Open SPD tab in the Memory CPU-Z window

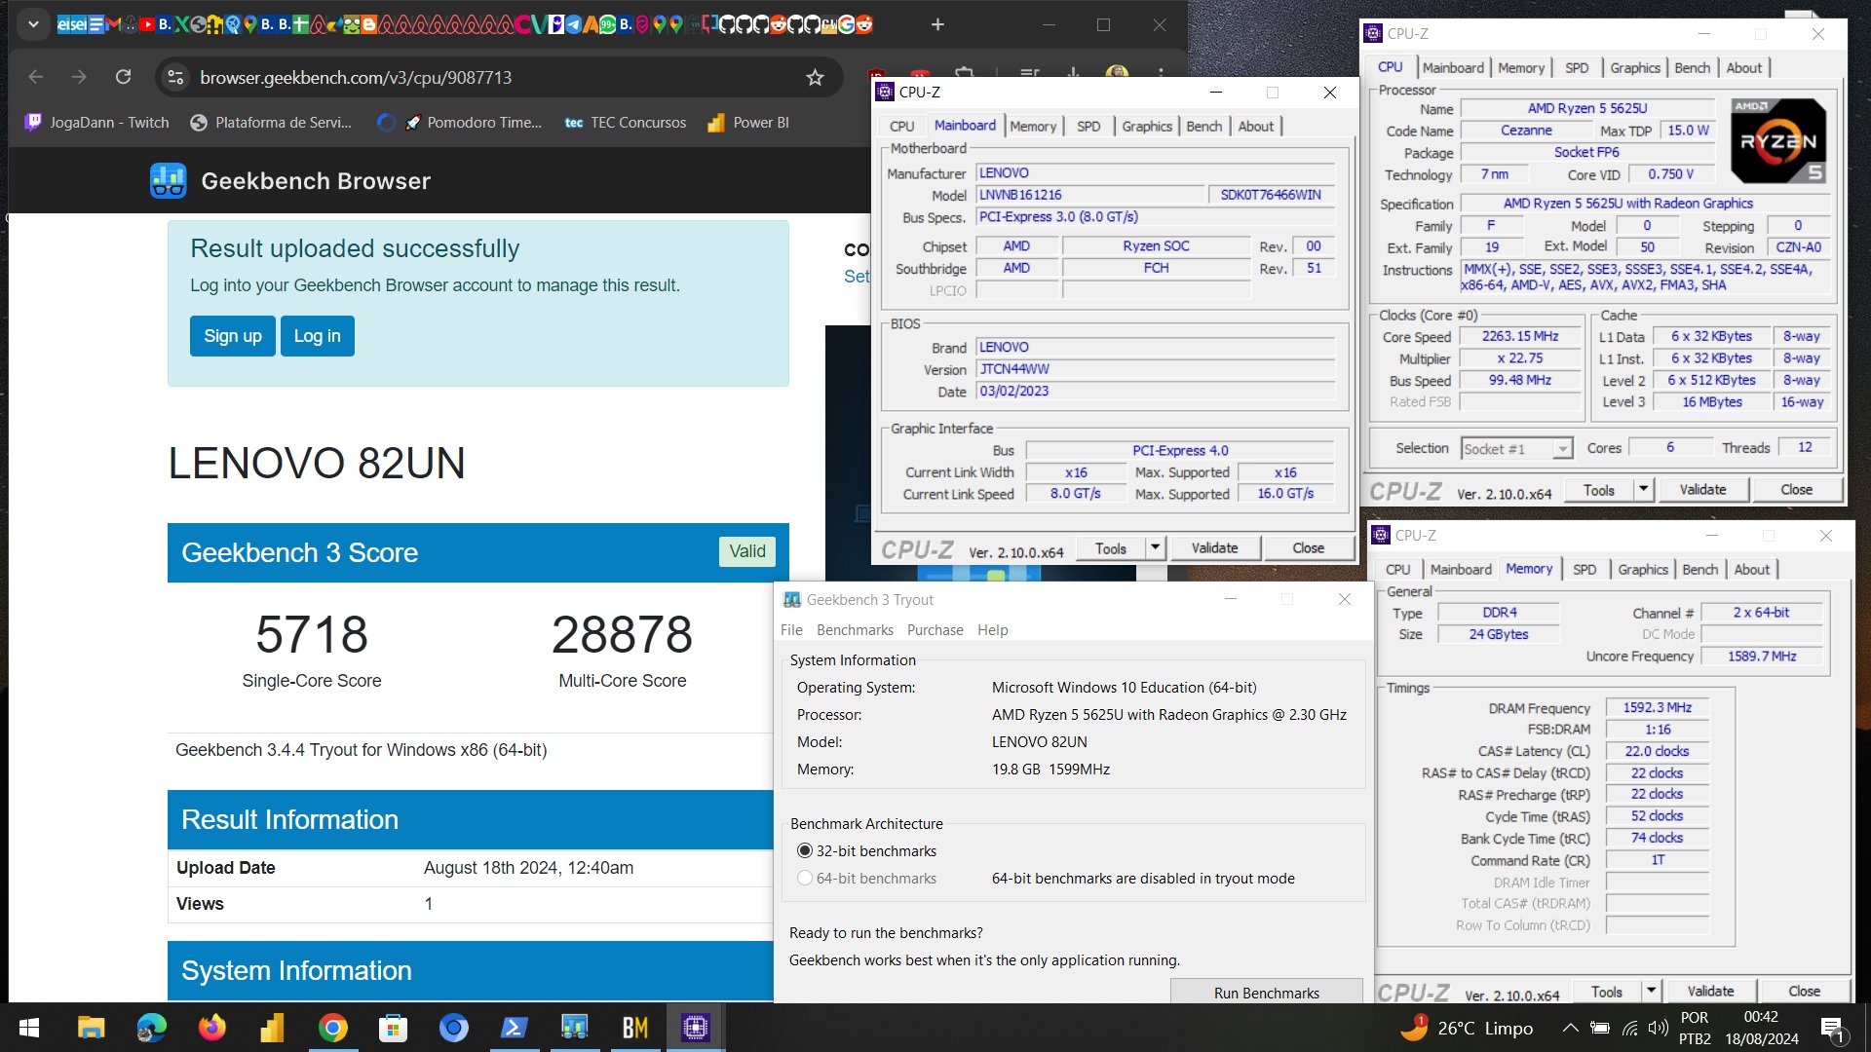pyautogui.click(x=1585, y=570)
